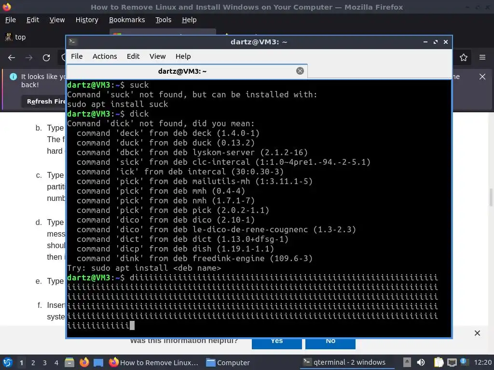Open Firefox's Help menu
The image size is (494, 370).
[x=189, y=20]
